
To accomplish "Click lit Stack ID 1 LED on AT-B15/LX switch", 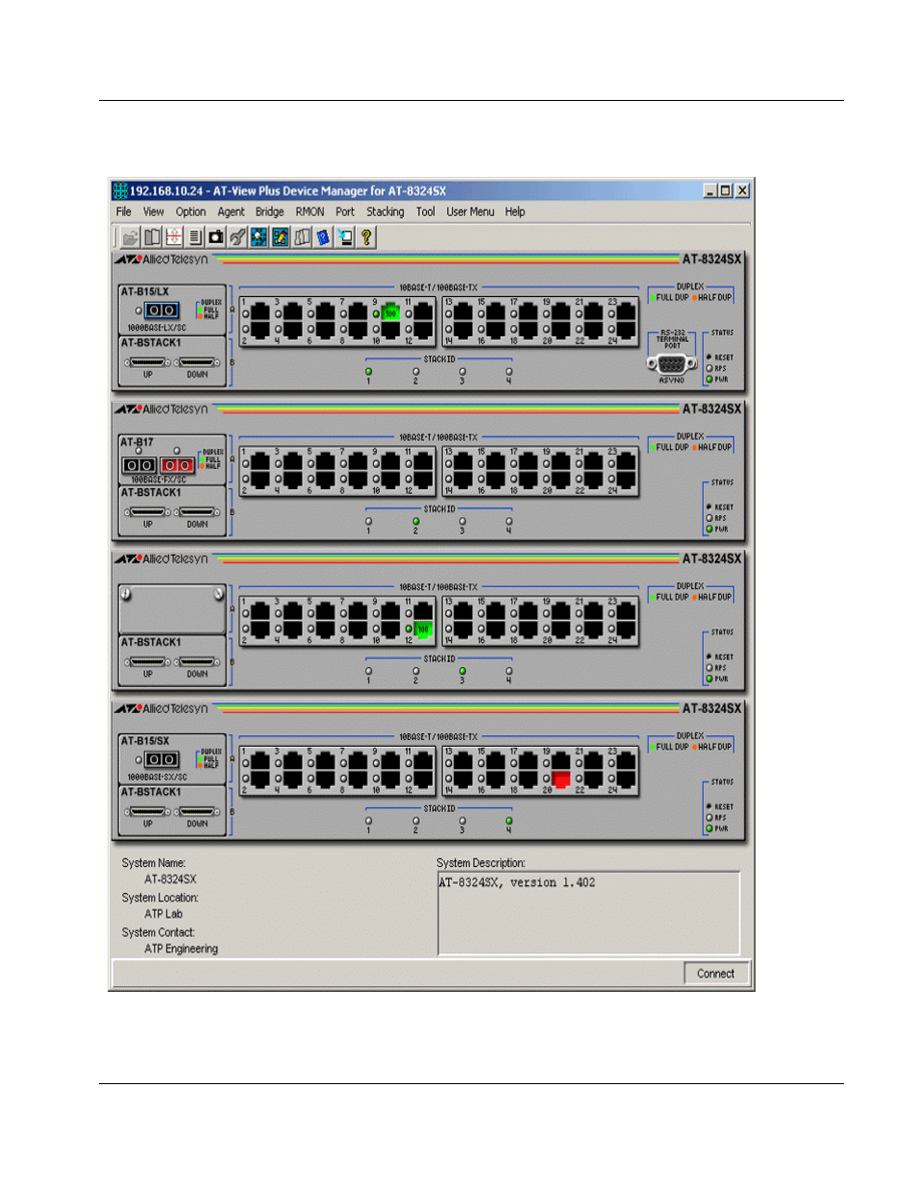I will pyautogui.click(x=368, y=371).
